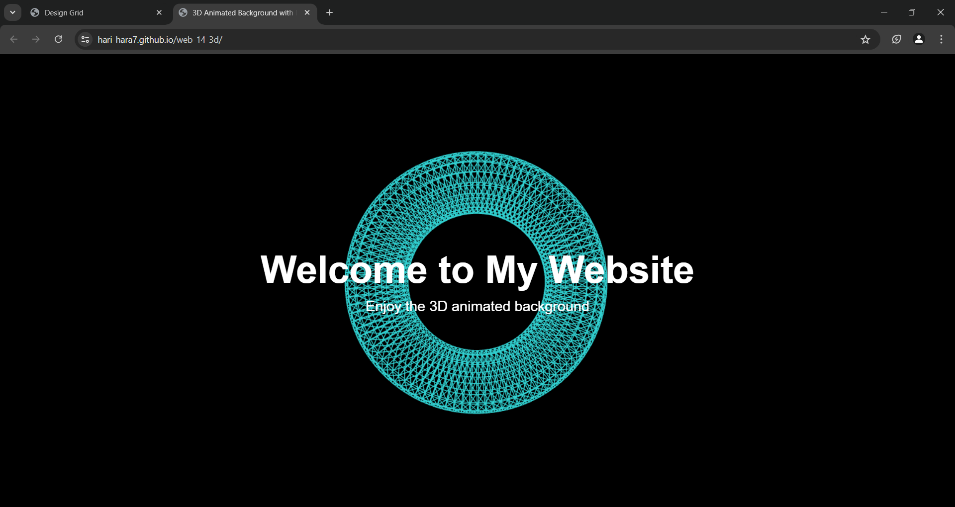This screenshot has height=507, width=955.
Task: Open the browser profile menu
Action: (x=919, y=39)
